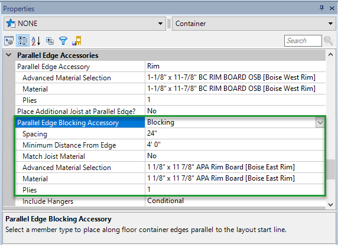Open the Blocking value dropdown arrow
Viewport: 338px width, 245px height.
pyautogui.click(x=320, y=123)
